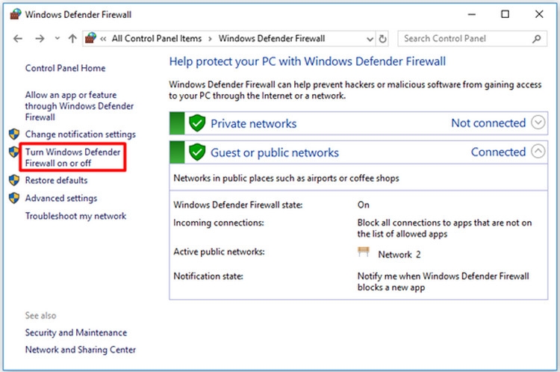This screenshot has width=560, height=372.
Task: Collapse the Guest or public networks section
Action: pyautogui.click(x=538, y=152)
